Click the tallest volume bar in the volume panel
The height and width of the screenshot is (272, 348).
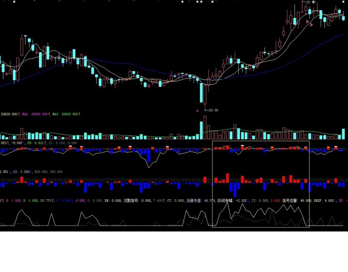coord(205,128)
